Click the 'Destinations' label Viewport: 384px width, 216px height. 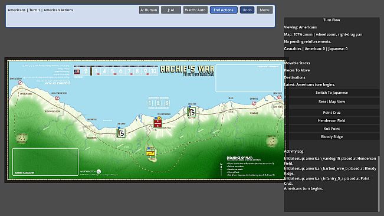(294, 77)
